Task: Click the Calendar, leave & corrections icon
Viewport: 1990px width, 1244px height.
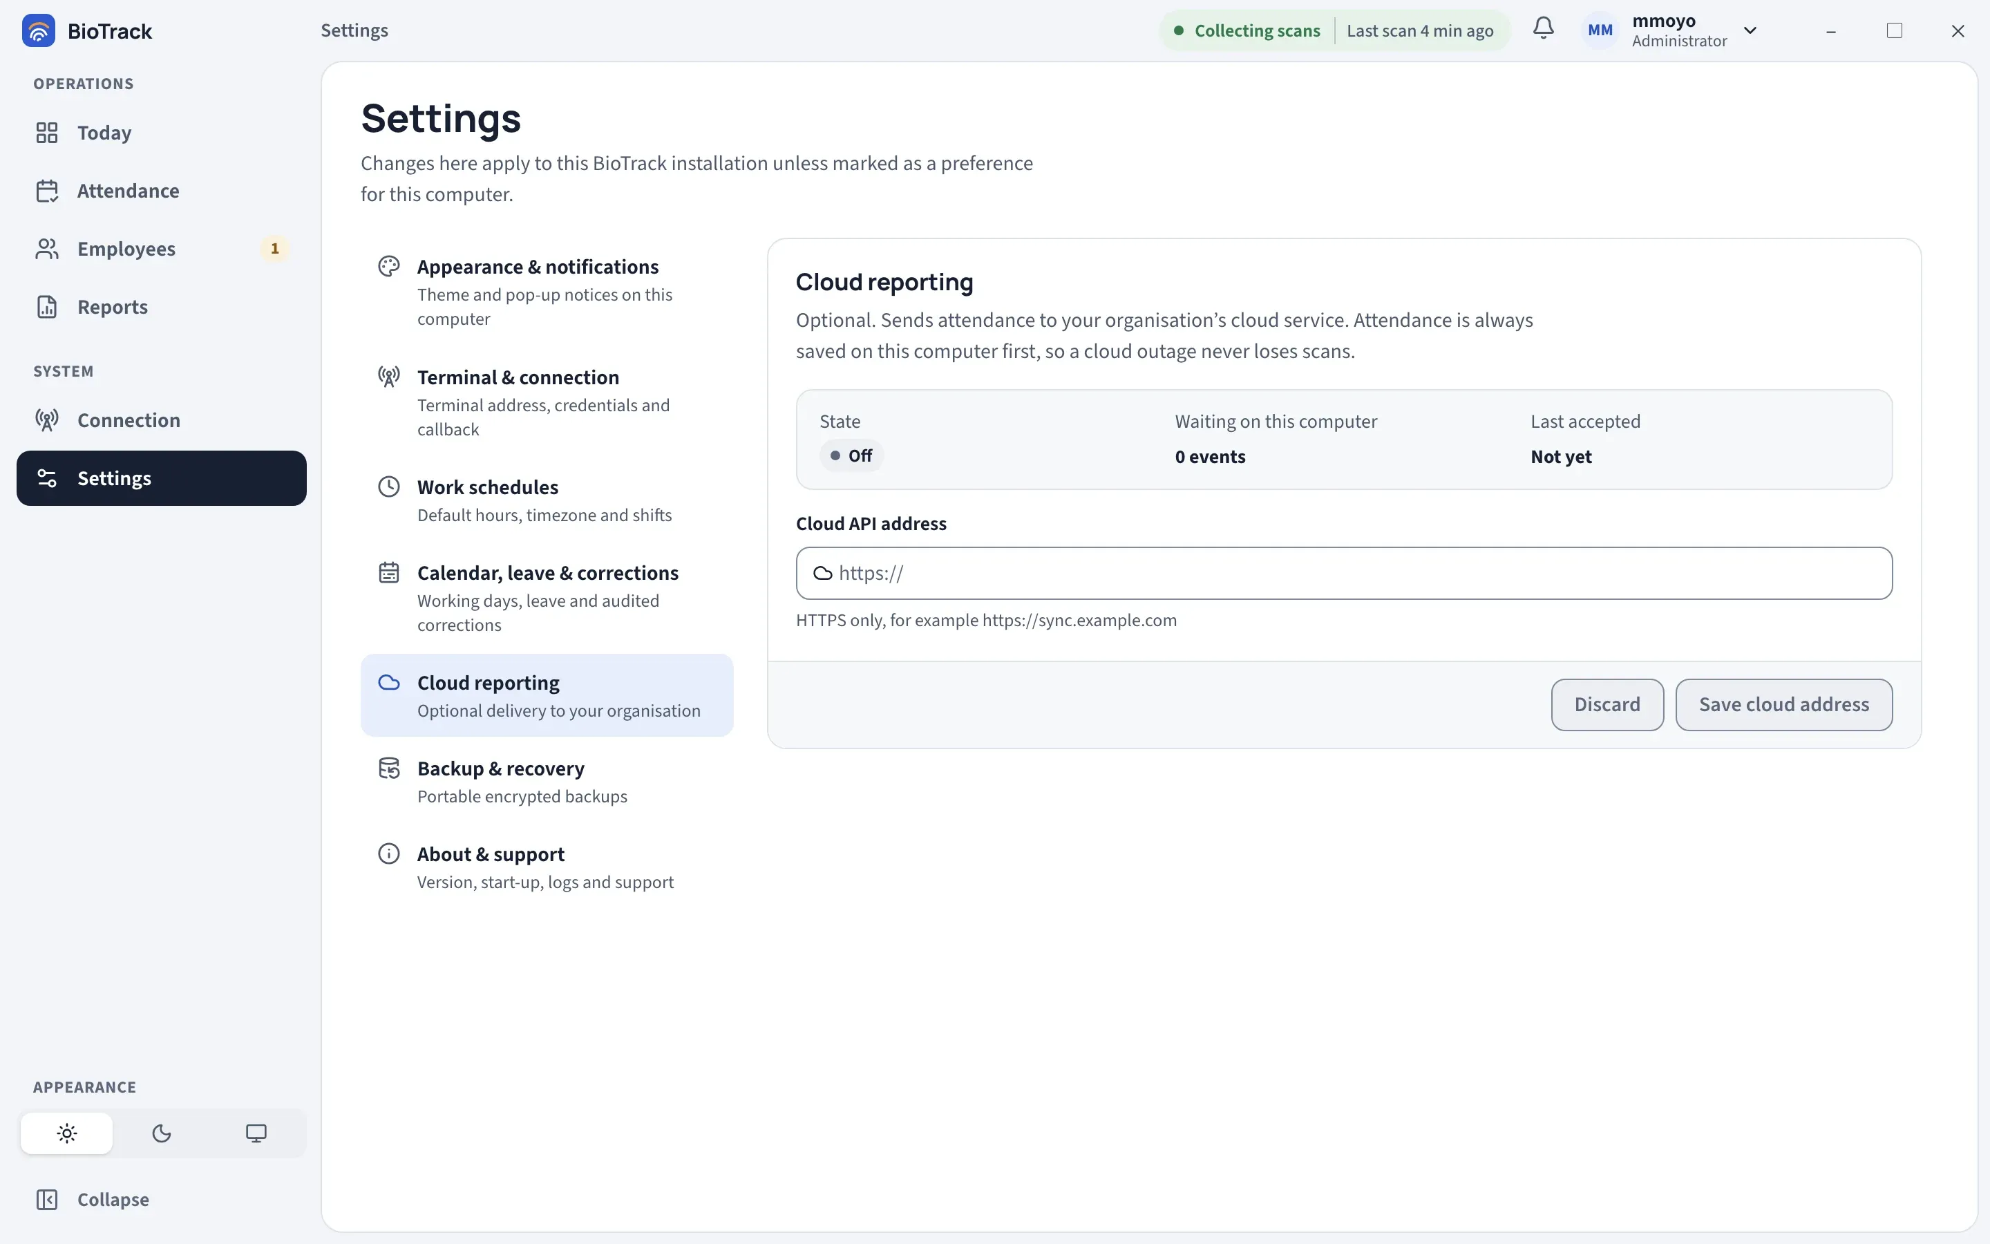Action: 389,572
